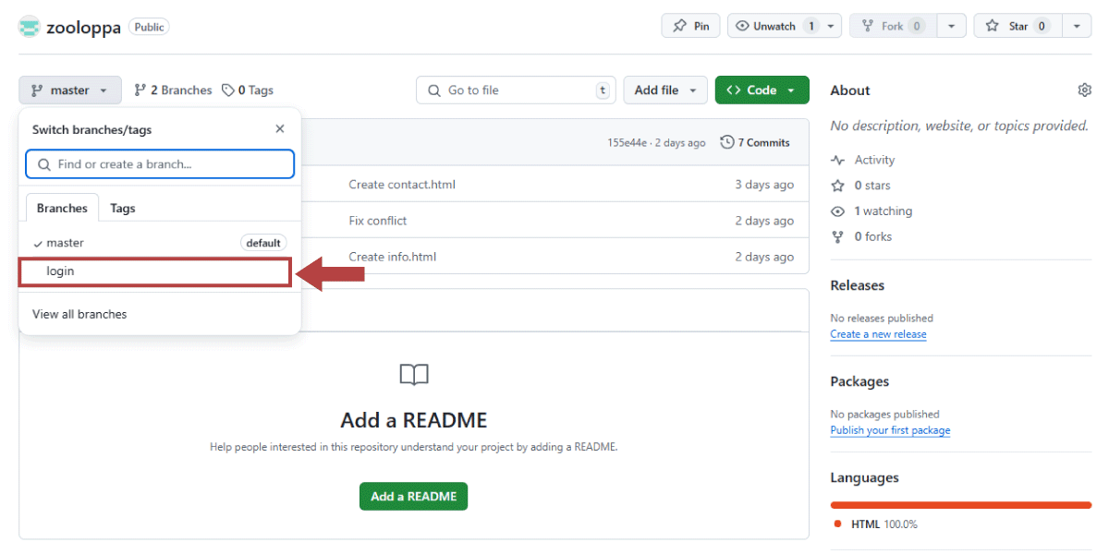This screenshot has height=554, width=1109.
Task: Click the HTML language usage bar
Action: (x=961, y=505)
